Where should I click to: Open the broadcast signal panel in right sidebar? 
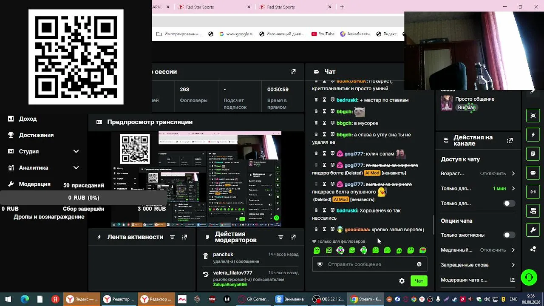tap(533, 192)
